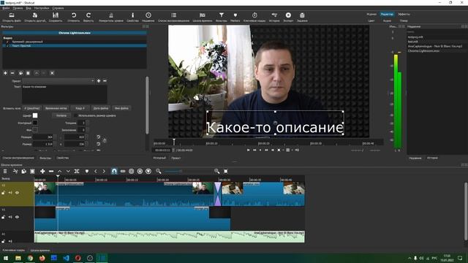Toggle Ripple All Tracks icon

(x=140, y=171)
